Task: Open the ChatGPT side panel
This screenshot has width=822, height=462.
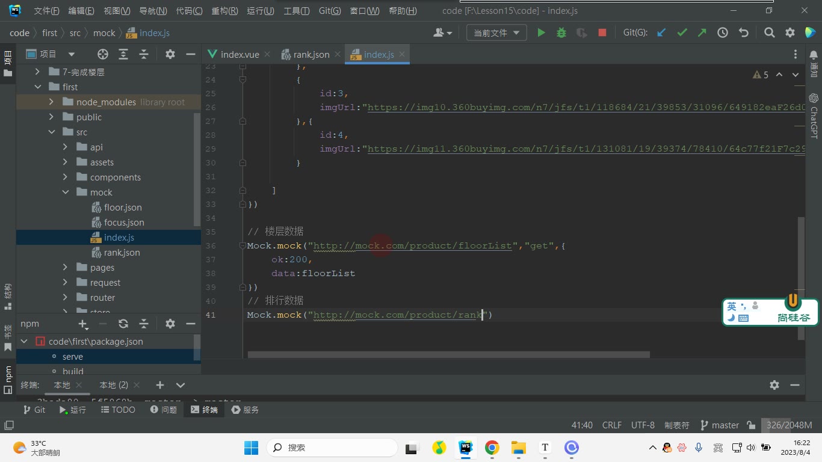Action: pyautogui.click(x=814, y=115)
